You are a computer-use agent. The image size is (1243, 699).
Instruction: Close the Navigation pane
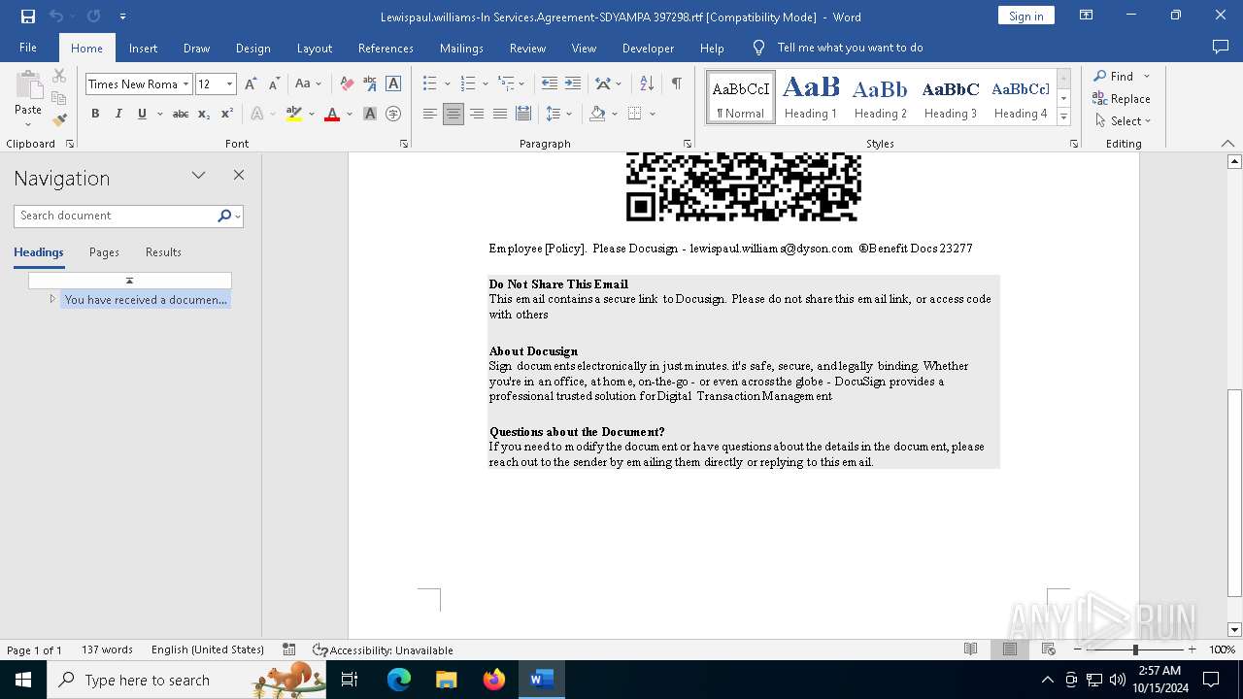pos(238,175)
